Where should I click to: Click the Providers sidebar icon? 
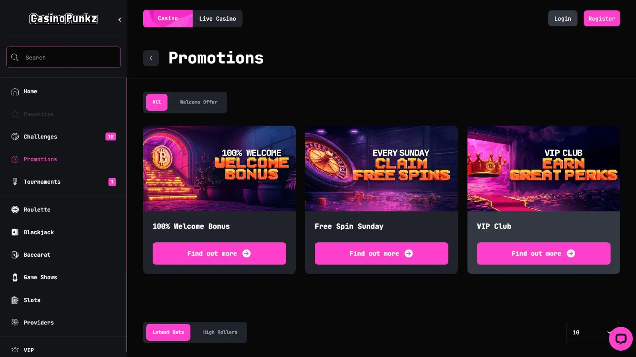15,323
